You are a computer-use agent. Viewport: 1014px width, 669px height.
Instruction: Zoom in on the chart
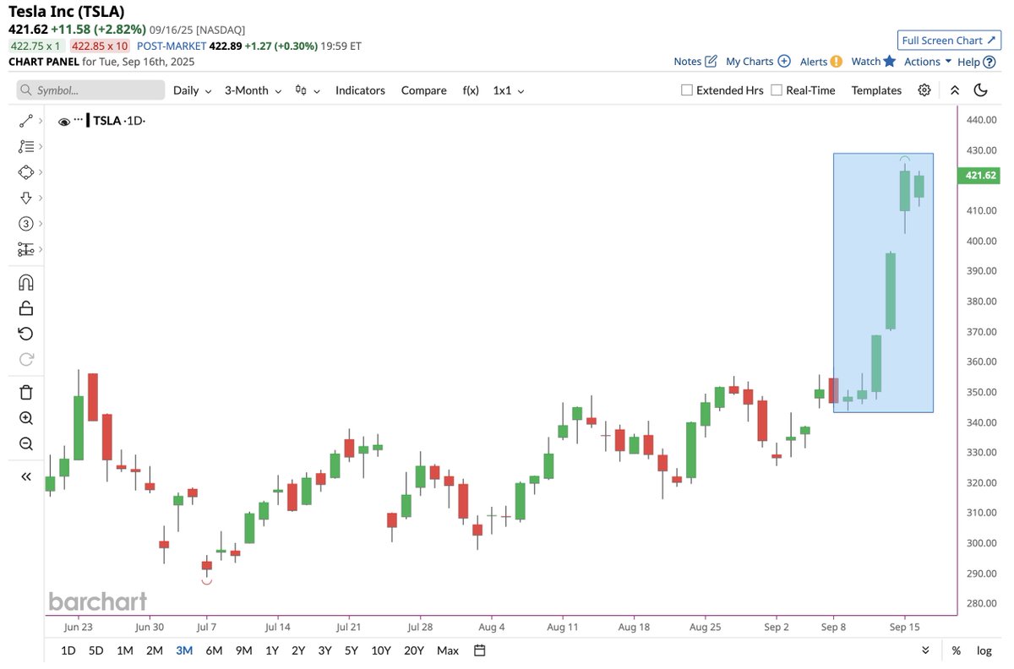25,418
